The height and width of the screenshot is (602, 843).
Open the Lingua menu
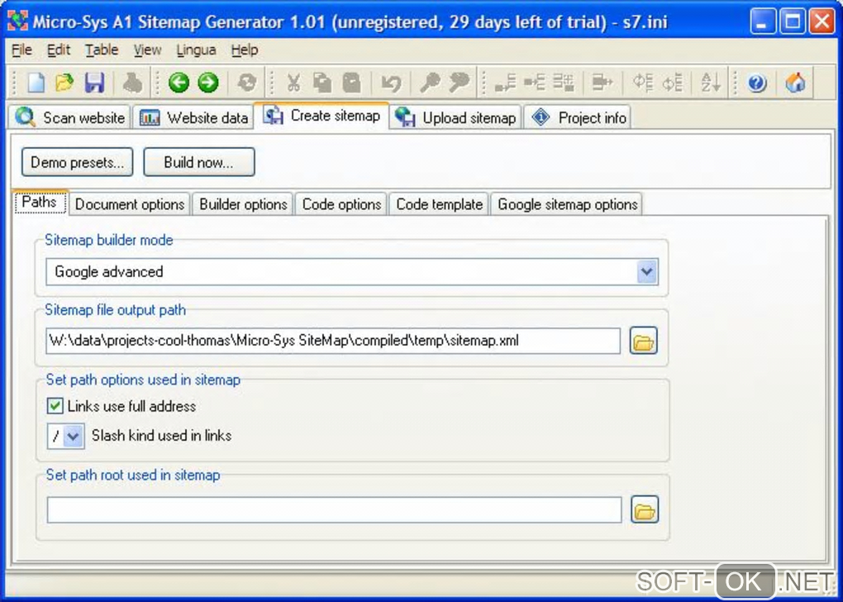click(x=196, y=50)
